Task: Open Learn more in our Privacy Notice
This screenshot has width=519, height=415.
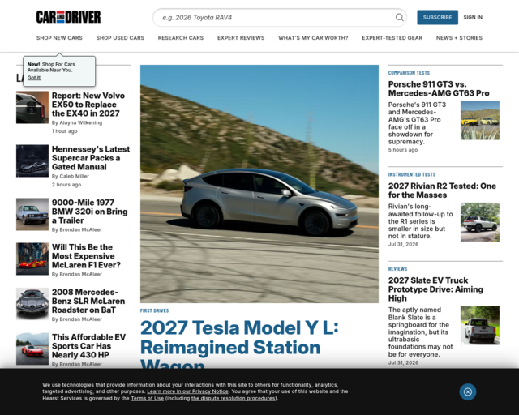Action: tap(187, 391)
